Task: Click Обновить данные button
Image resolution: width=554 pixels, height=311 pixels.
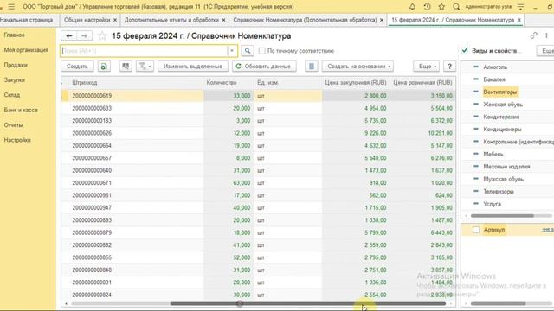Action: click(264, 67)
